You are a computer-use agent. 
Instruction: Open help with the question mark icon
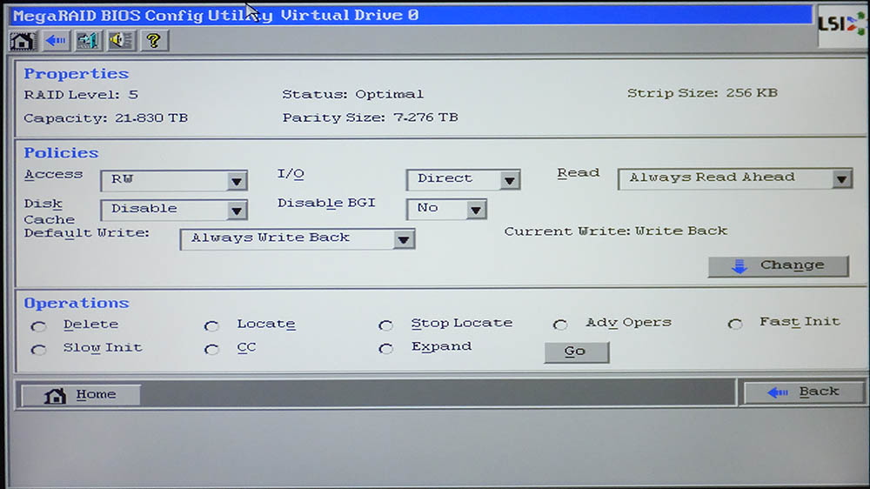tap(154, 40)
